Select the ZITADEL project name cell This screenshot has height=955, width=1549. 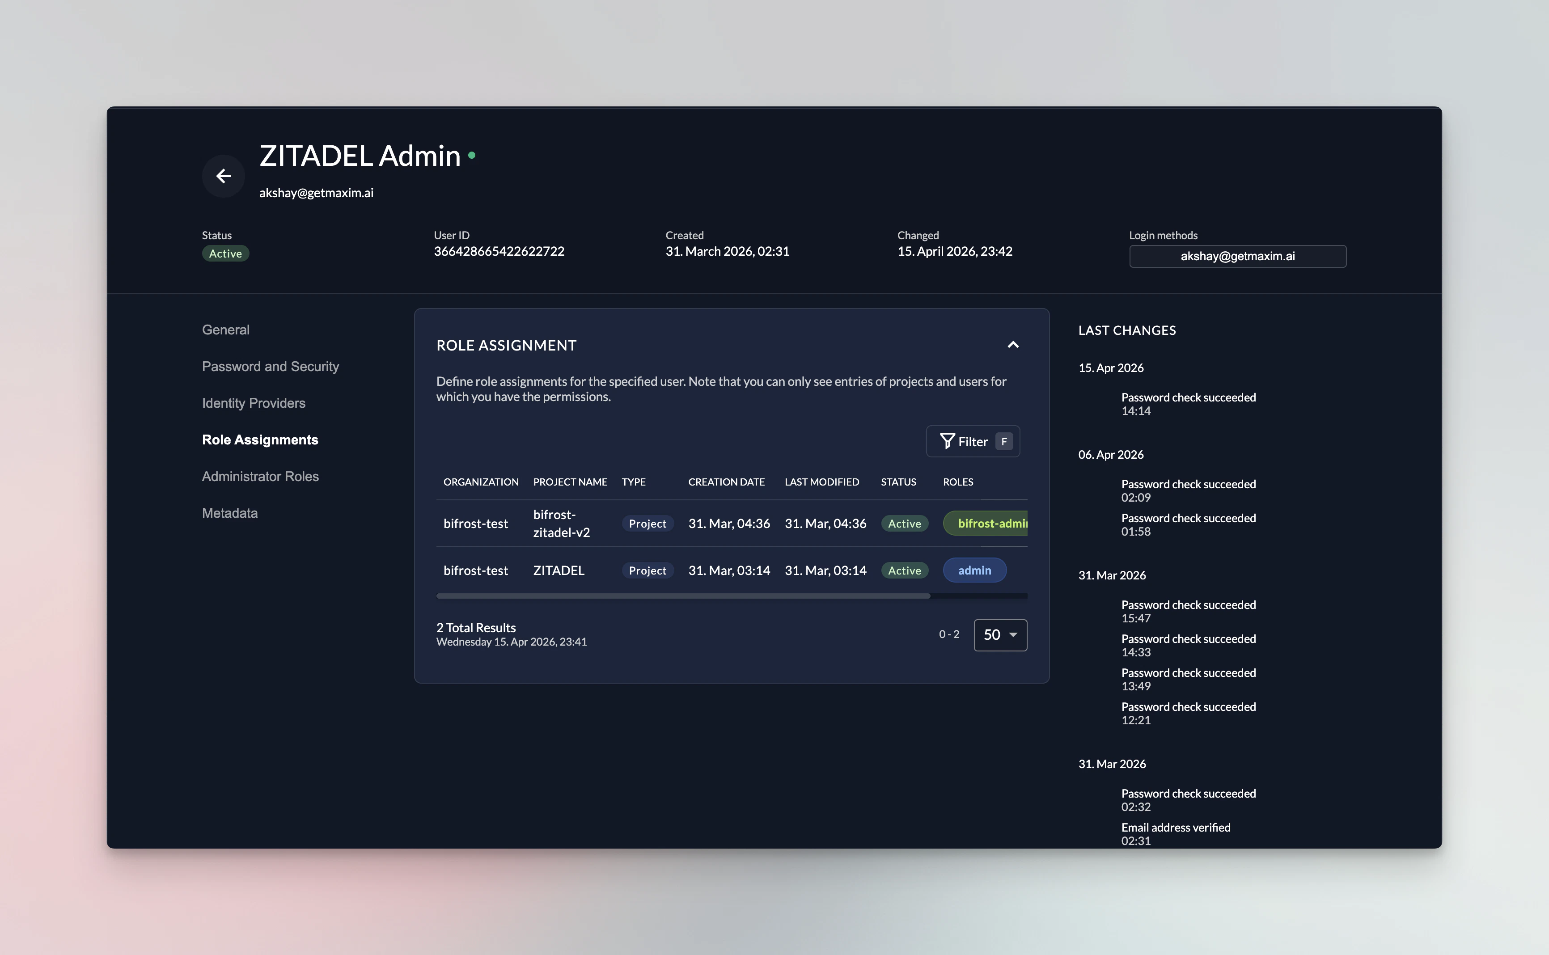tap(559, 570)
